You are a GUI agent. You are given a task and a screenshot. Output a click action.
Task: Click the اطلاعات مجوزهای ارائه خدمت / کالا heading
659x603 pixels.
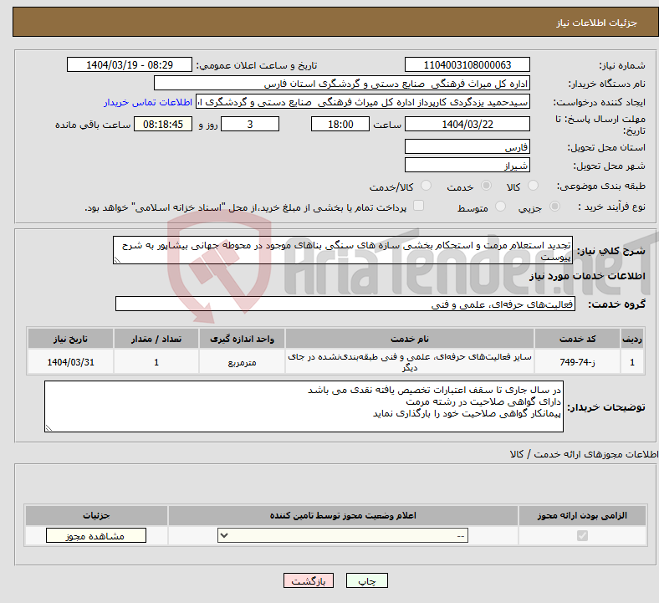pos(584,454)
